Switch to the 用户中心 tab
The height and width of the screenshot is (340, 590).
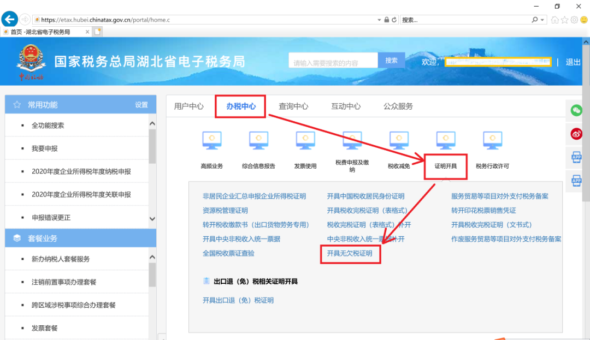[x=189, y=106]
